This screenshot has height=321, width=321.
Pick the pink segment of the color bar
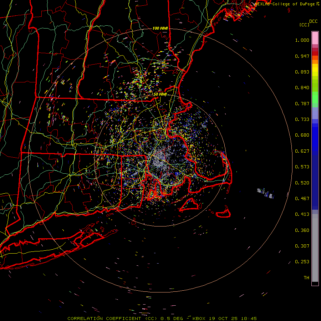pos(315,38)
